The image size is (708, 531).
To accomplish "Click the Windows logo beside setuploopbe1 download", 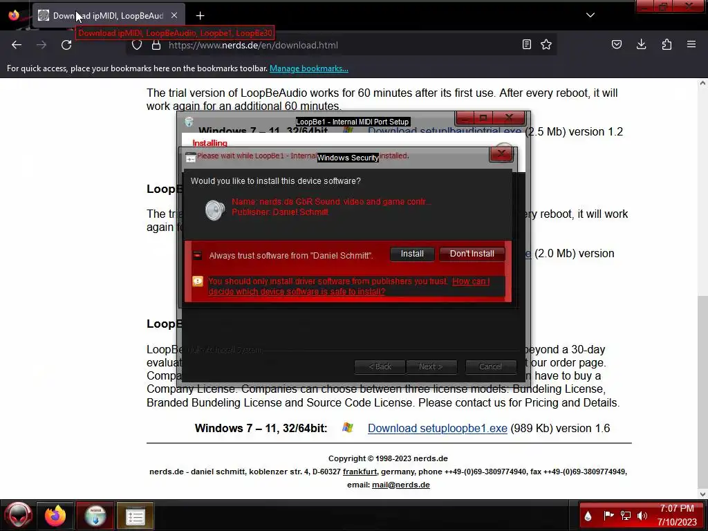I will point(347,427).
